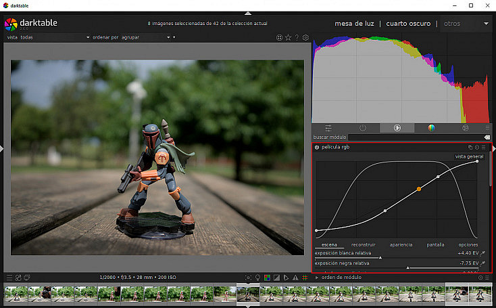Open multiple instances menu for película rgb
This screenshot has height=308, width=496.
point(470,148)
